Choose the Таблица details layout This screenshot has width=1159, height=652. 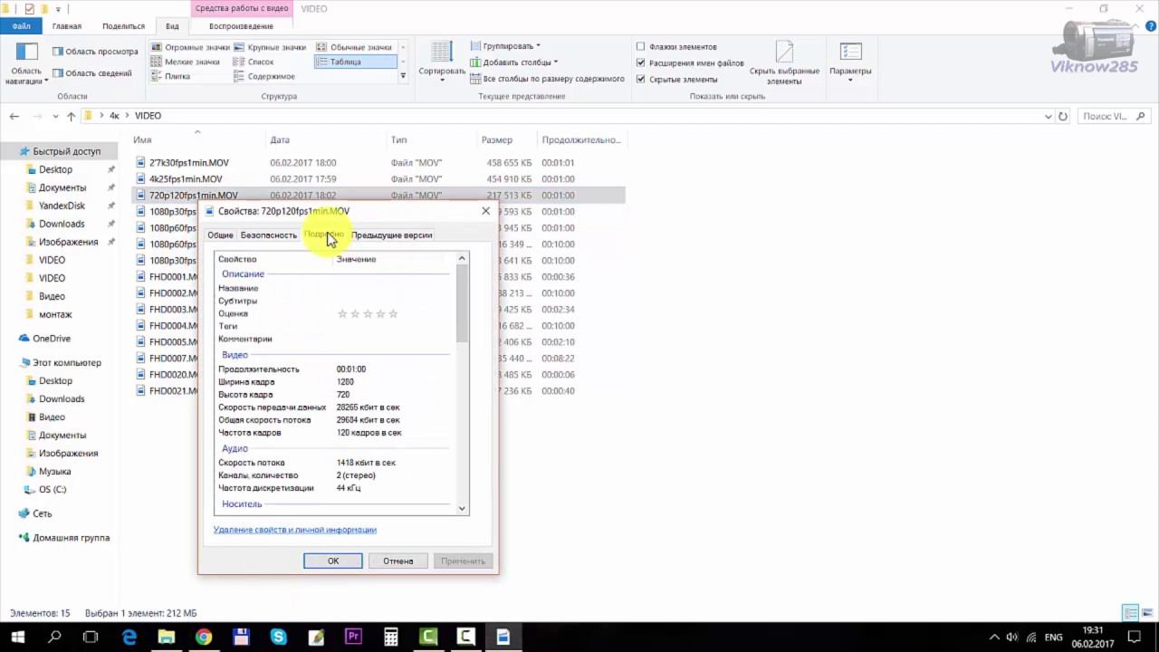[x=355, y=62]
